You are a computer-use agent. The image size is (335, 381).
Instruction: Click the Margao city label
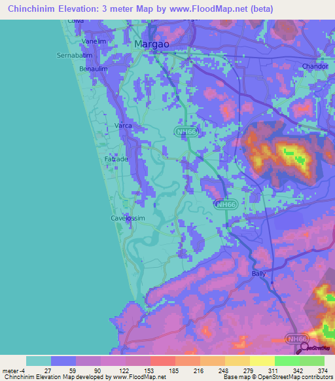click(152, 45)
